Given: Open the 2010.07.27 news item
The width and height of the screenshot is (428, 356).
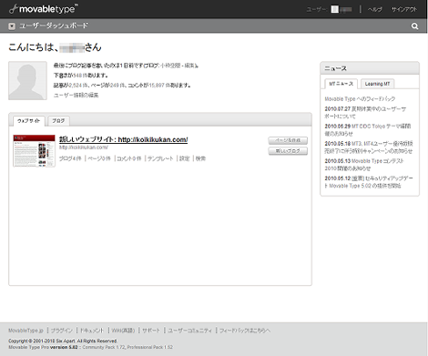Looking at the screenshot, I should (x=365, y=112).
